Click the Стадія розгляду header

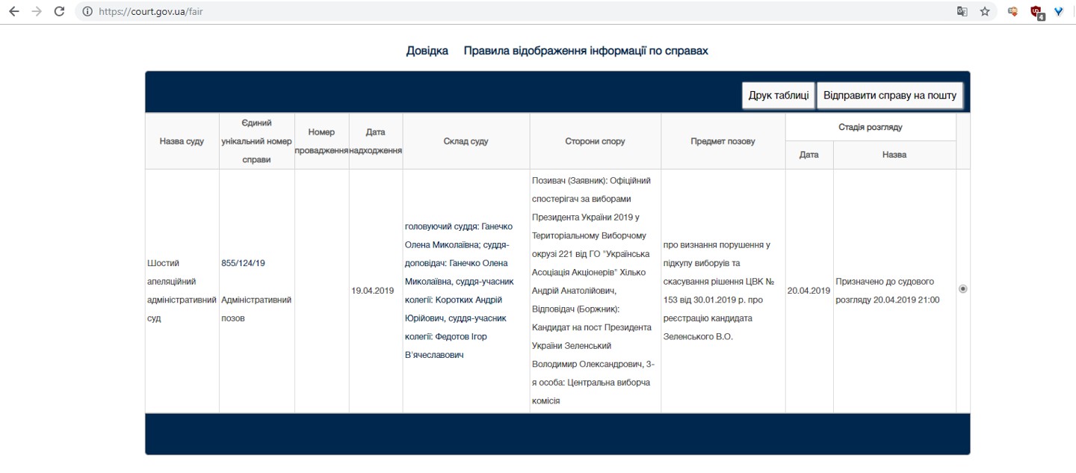[x=871, y=127]
